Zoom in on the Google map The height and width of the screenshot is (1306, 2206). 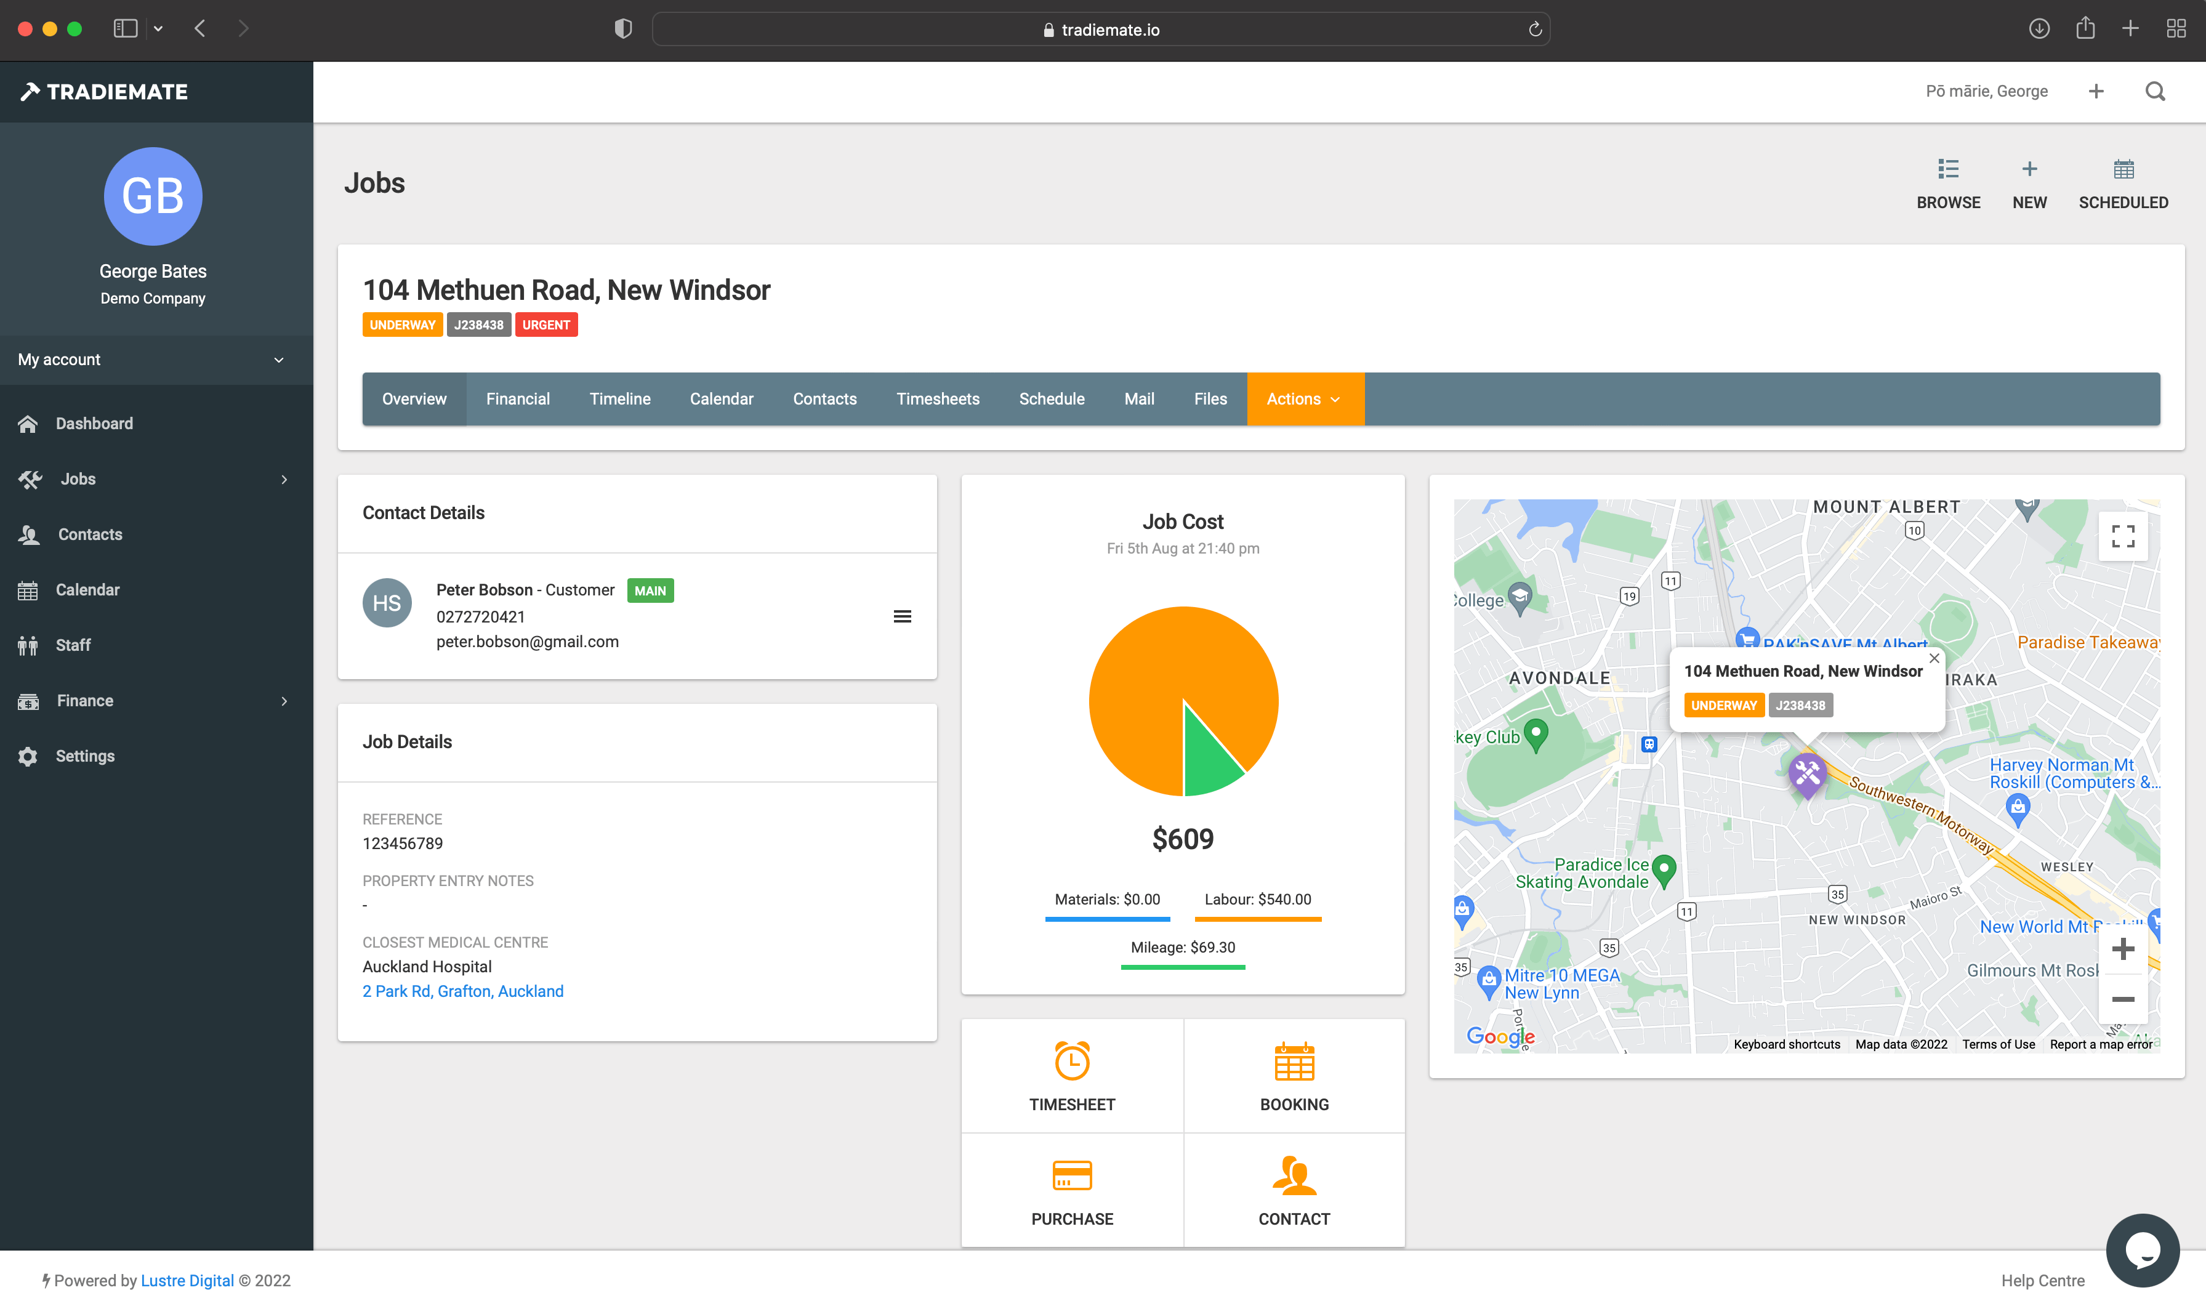point(2122,949)
